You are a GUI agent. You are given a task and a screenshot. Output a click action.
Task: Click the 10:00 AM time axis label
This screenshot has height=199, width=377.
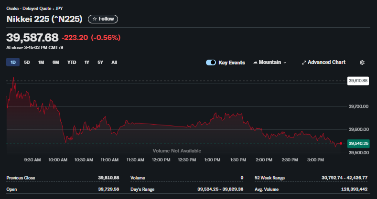58,160
